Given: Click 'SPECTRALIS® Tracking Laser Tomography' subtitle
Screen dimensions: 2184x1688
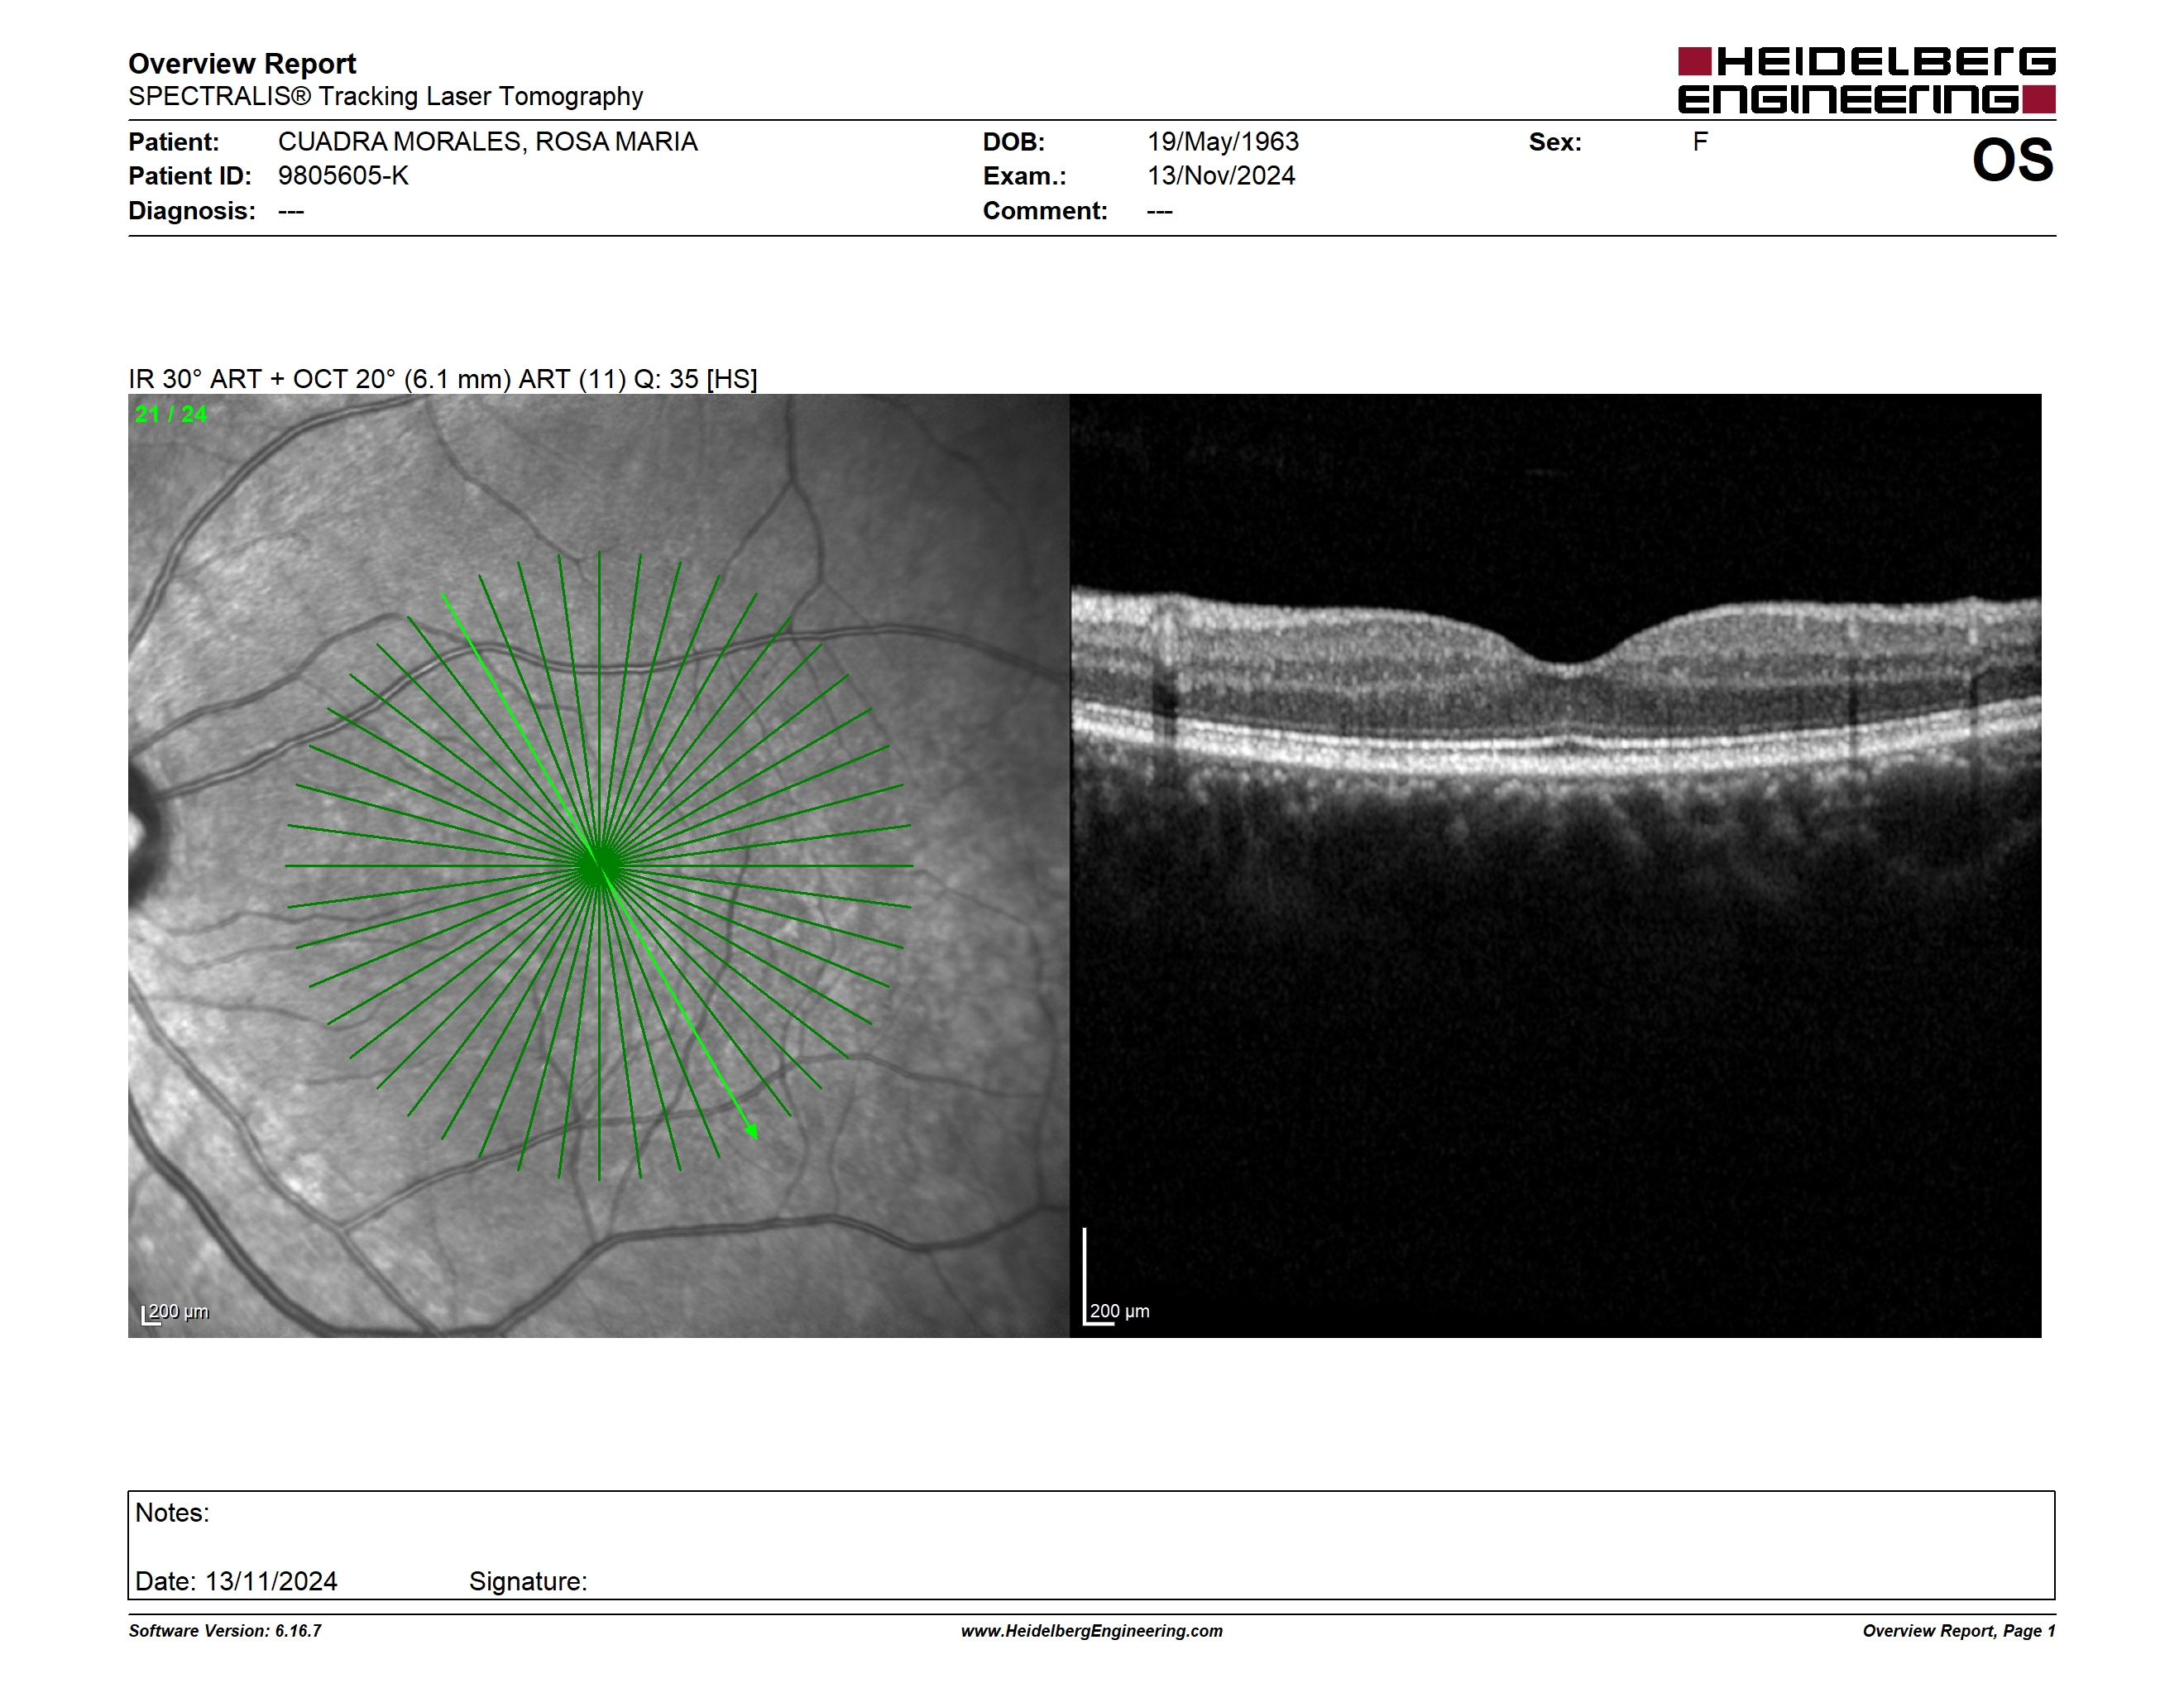Looking at the screenshot, I should [x=386, y=97].
